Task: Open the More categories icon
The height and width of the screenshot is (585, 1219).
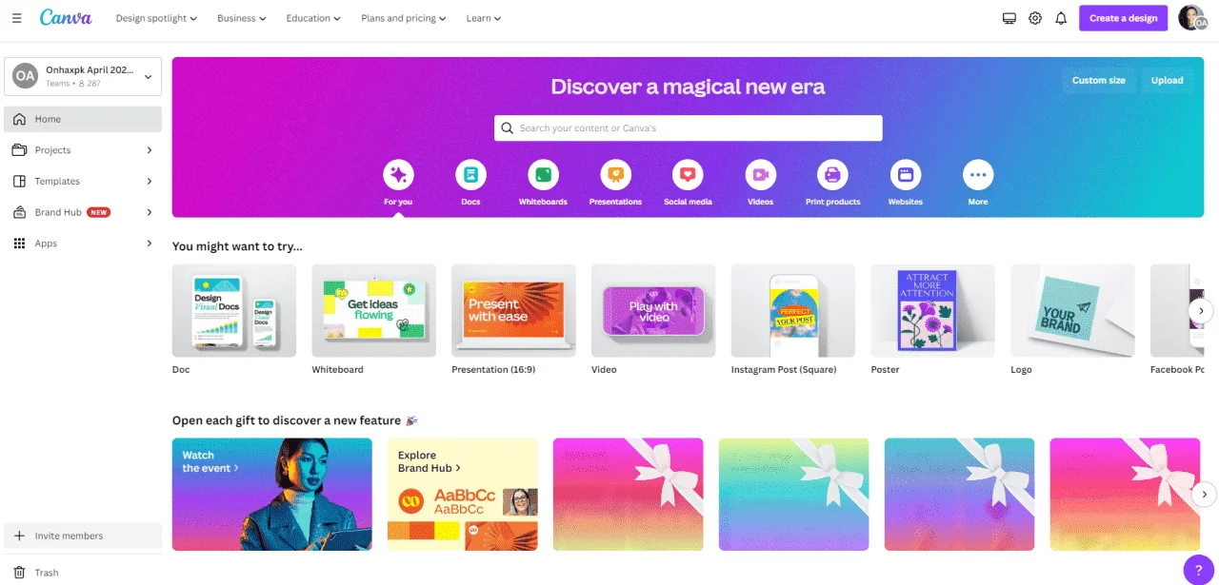Action: click(x=978, y=175)
